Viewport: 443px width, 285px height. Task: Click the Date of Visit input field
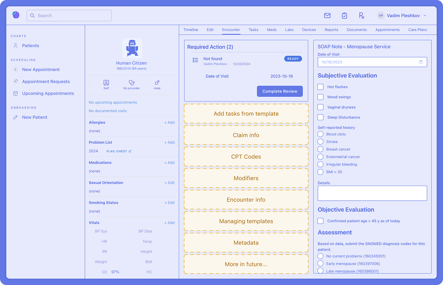(372, 62)
